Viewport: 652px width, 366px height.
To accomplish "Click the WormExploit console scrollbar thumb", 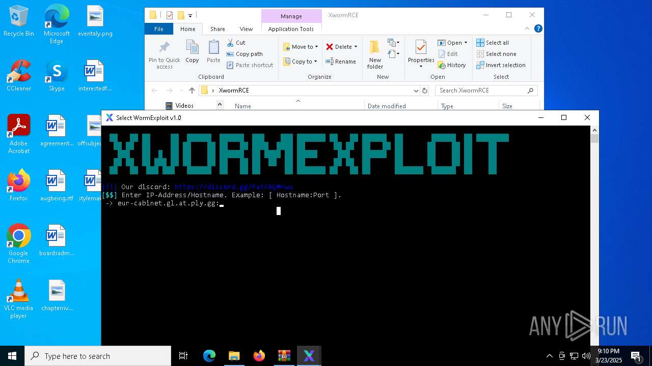I will (594, 139).
